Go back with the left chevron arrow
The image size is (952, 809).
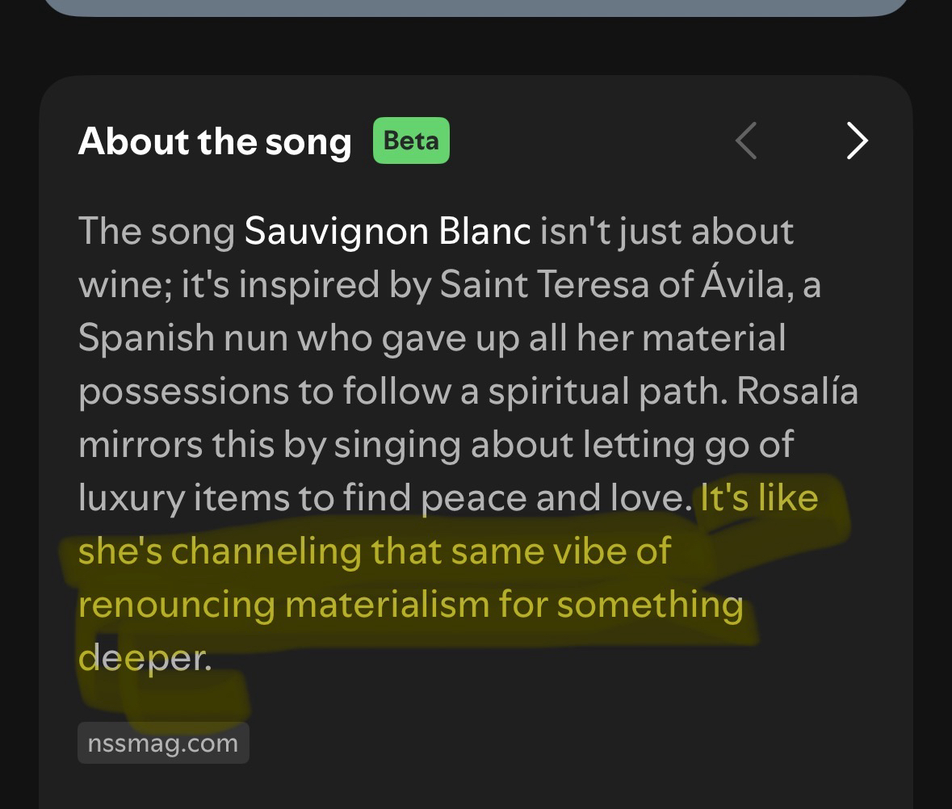point(747,142)
